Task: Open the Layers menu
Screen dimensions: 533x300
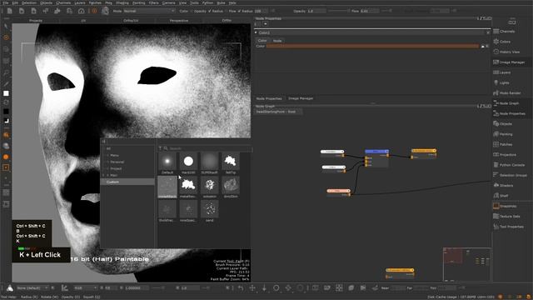Action: pyautogui.click(x=80, y=2)
